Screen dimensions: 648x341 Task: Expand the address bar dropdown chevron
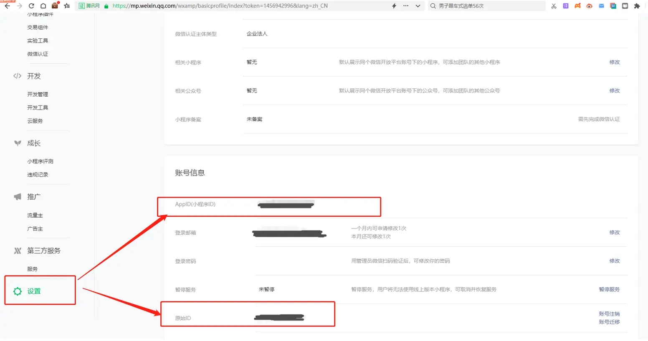tap(418, 6)
